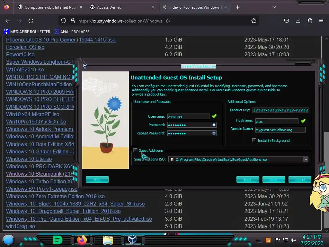
Task: Open the extensions puzzle icon
Action: [310, 21]
